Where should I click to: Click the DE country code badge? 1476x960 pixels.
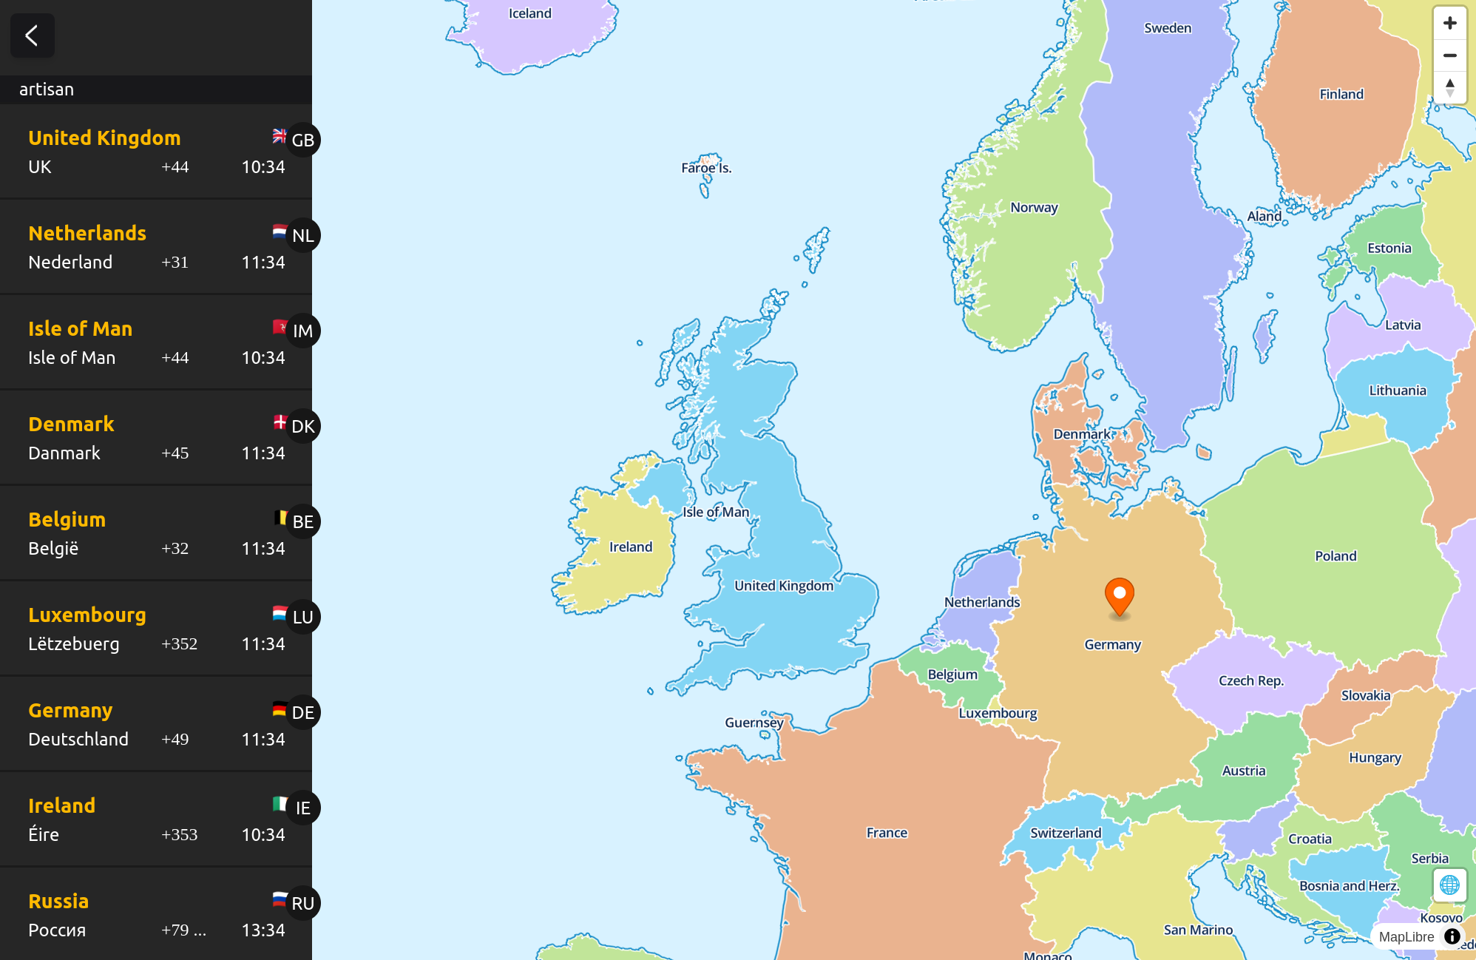point(302,712)
